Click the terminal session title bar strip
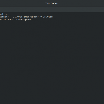This screenshot has height=104, width=104. [x=52, y=10]
